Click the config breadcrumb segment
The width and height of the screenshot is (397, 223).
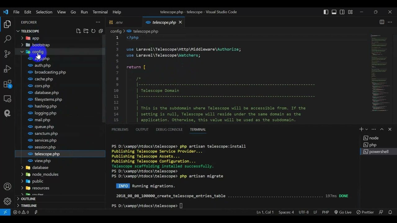116,31
